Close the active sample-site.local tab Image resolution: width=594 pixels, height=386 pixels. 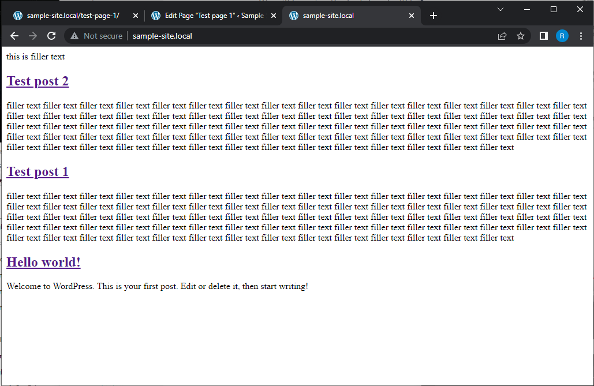click(x=412, y=16)
